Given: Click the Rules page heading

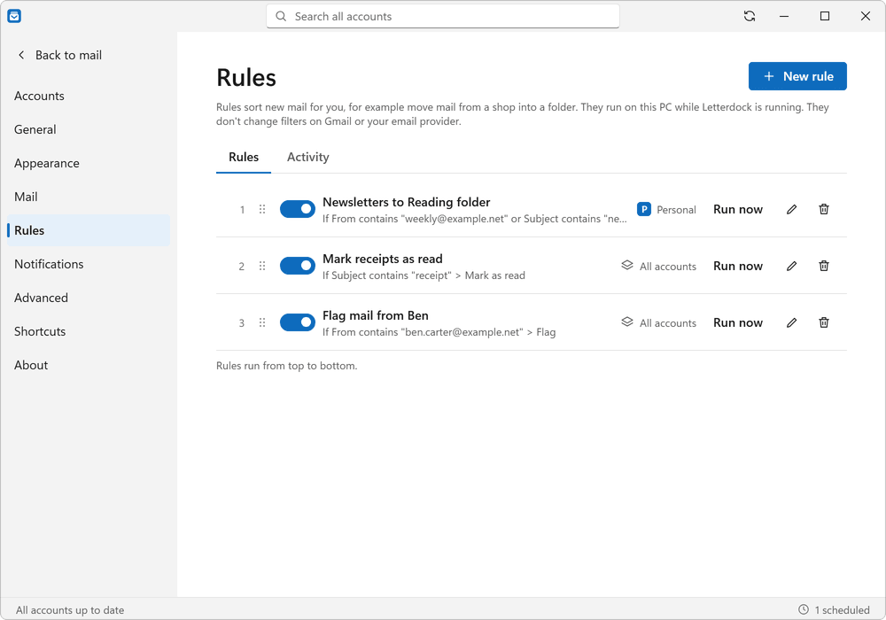Looking at the screenshot, I should point(246,78).
